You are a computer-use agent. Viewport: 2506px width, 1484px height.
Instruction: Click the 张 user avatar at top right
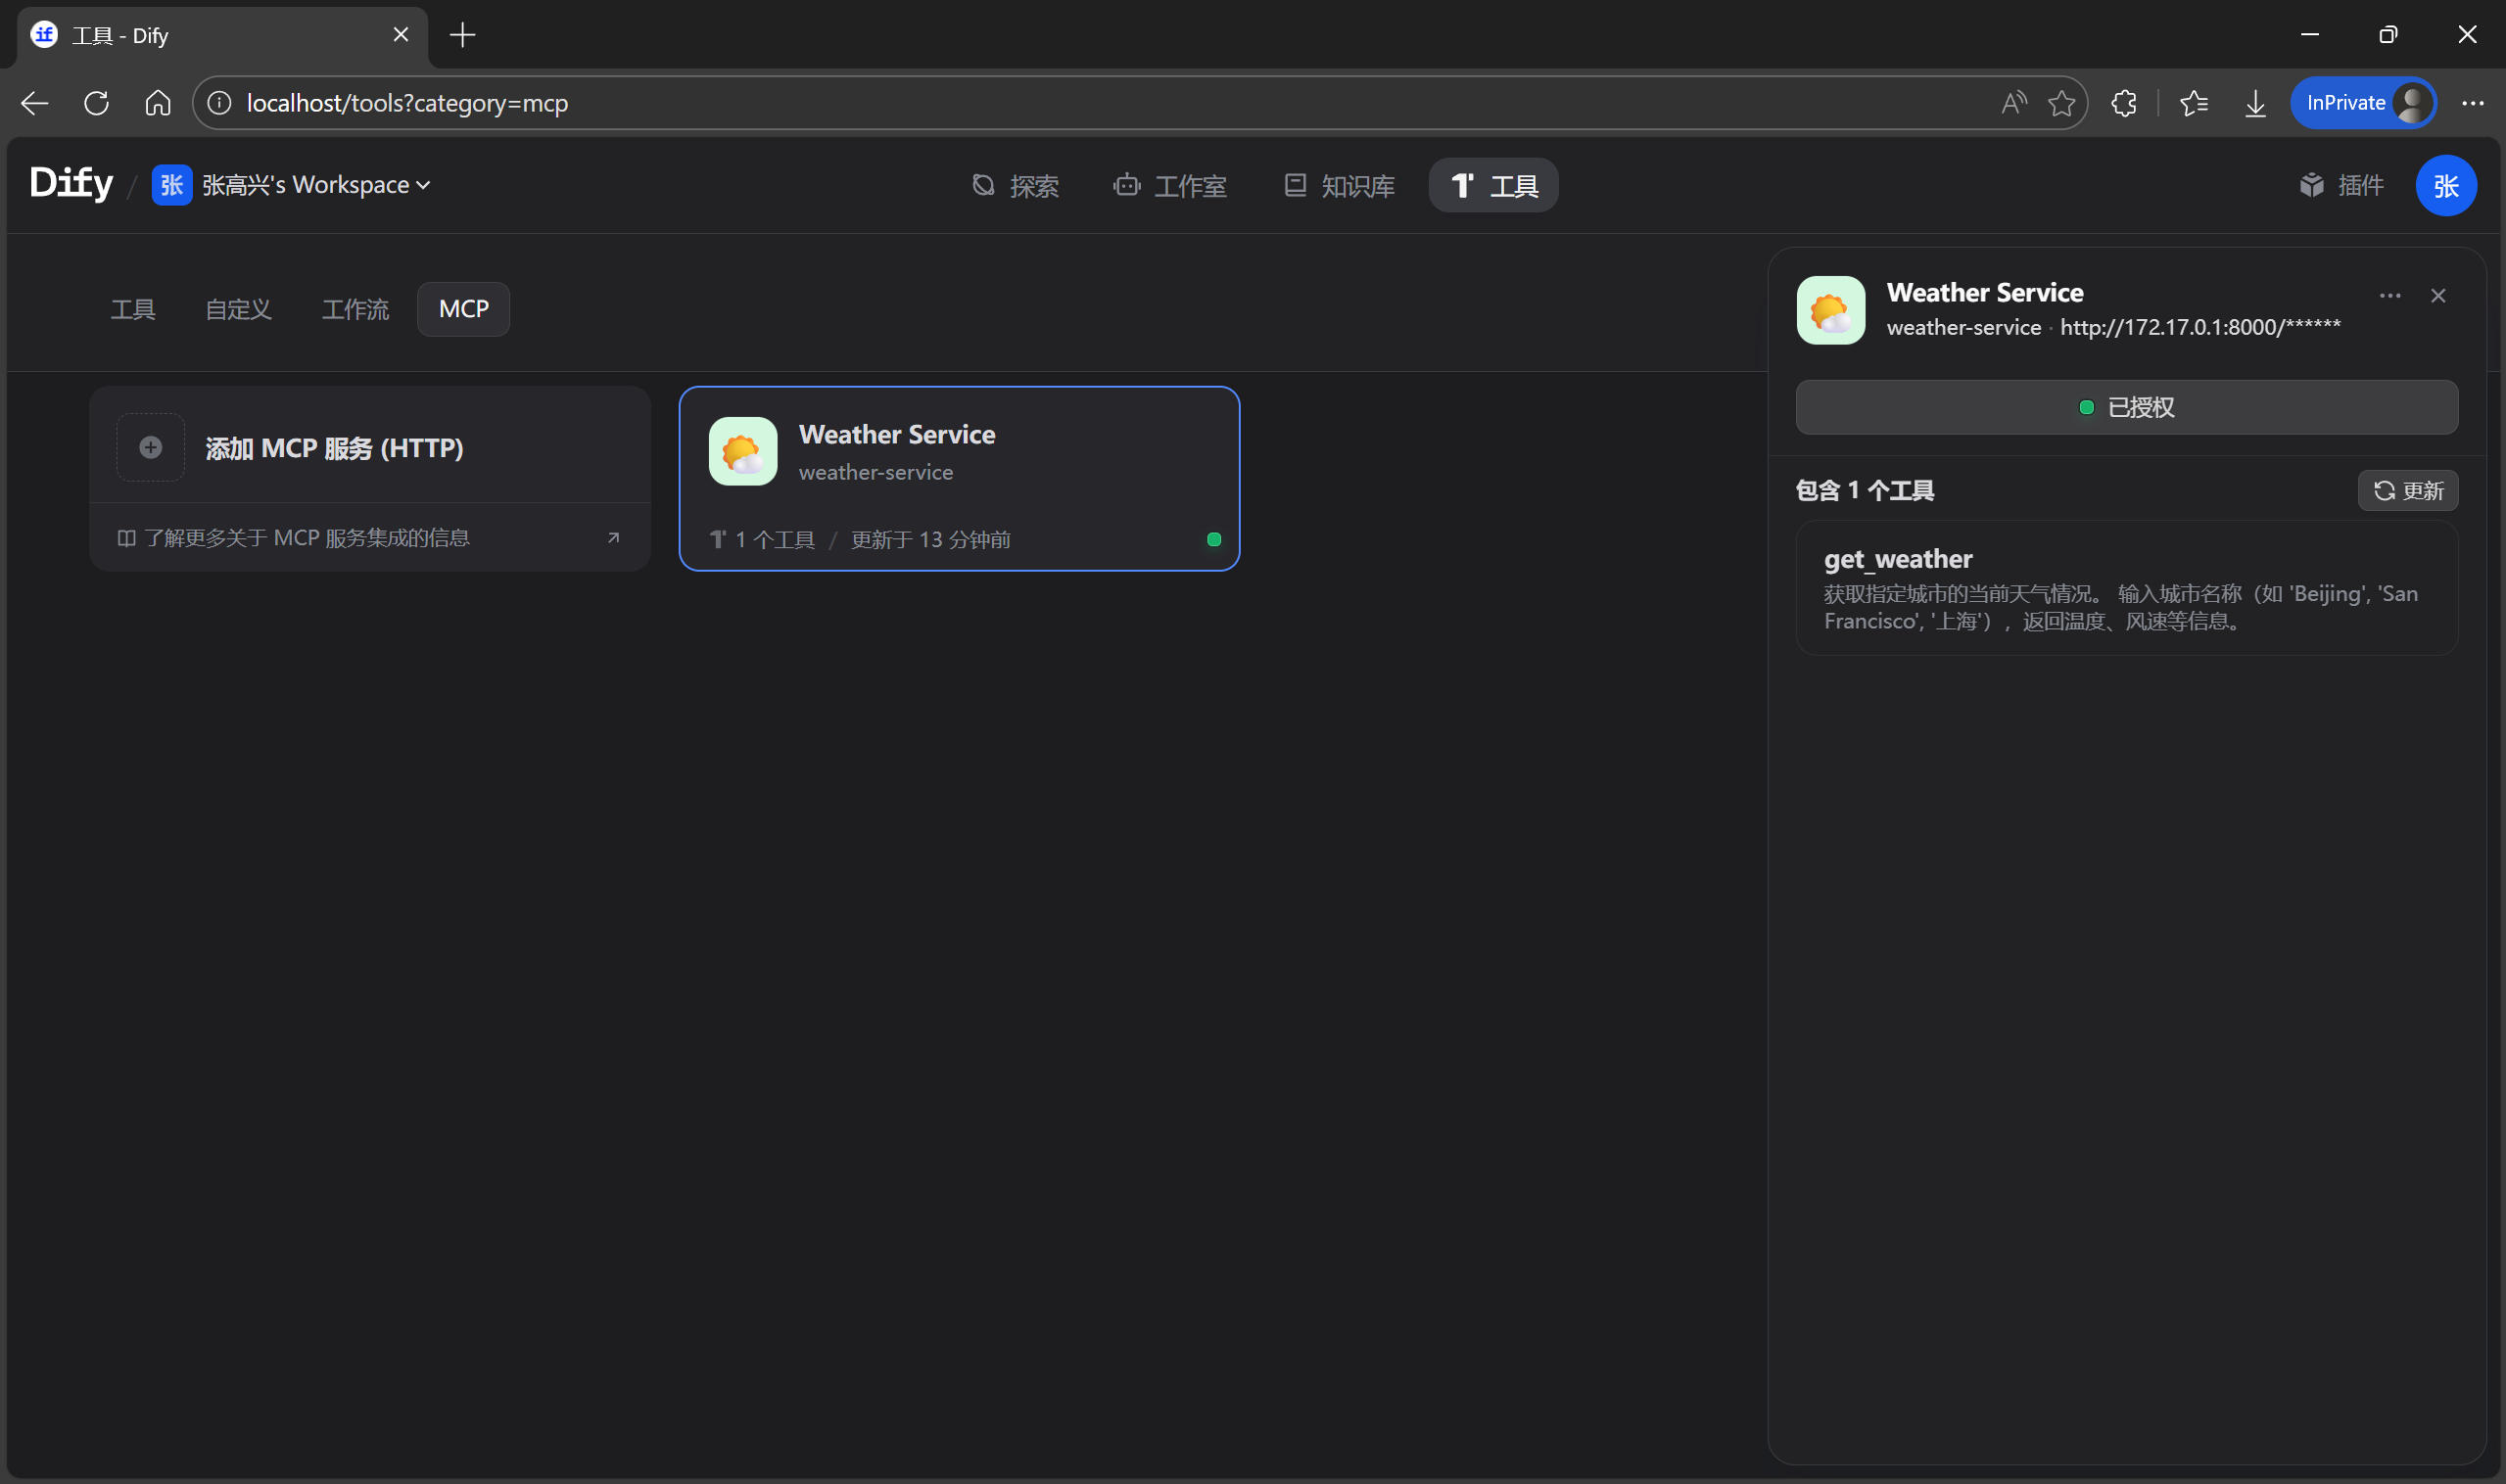[2445, 185]
